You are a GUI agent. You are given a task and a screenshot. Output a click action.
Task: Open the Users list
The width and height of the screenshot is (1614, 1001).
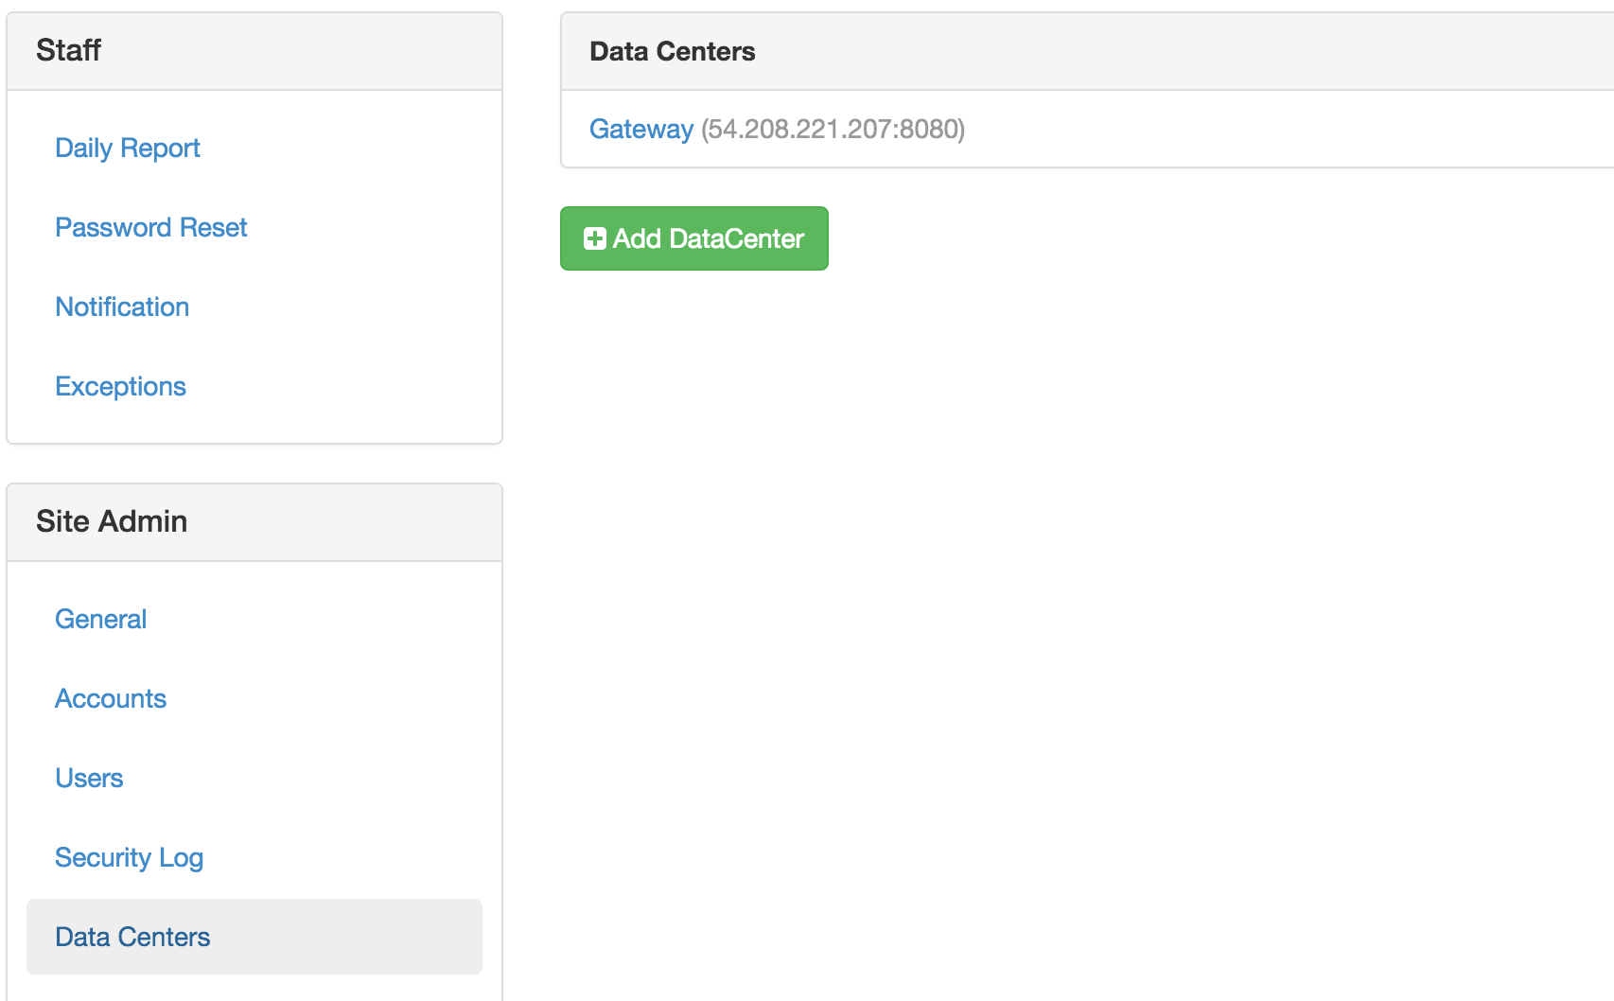coord(89,778)
